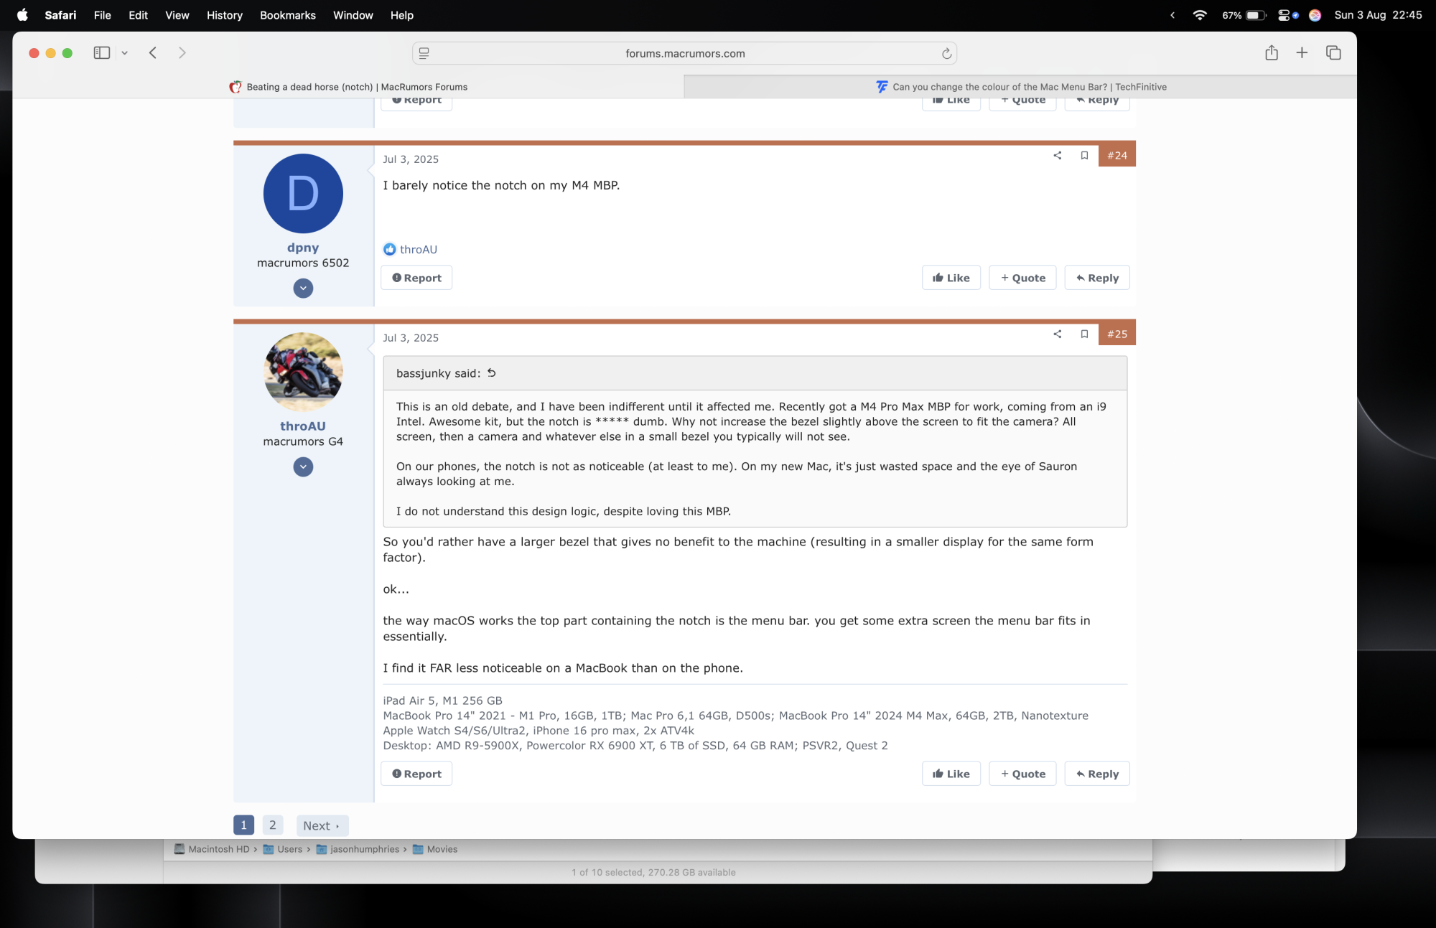Click throAU's motorcycle avatar

coord(303,372)
